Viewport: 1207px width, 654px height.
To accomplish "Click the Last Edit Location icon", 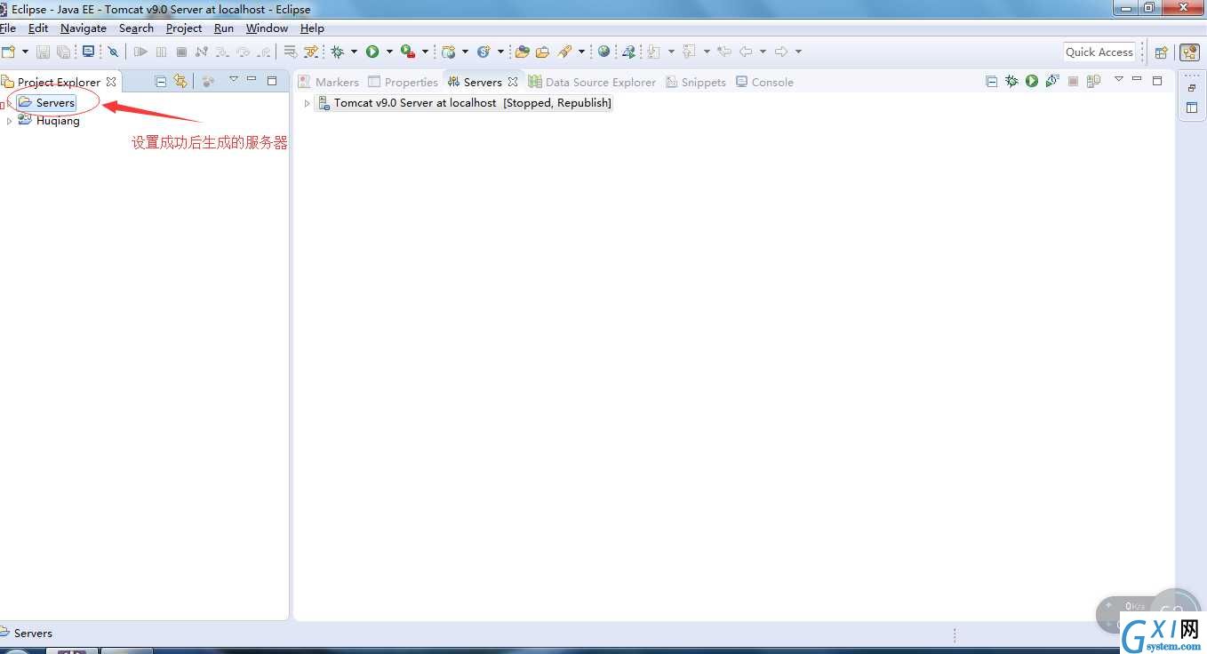I will [x=724, y=52].
